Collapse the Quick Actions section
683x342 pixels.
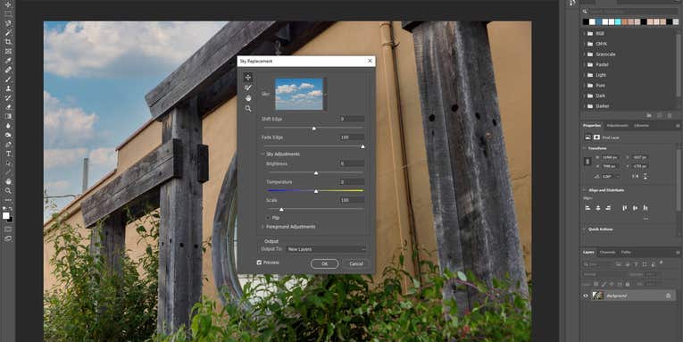tap(584, 229)
